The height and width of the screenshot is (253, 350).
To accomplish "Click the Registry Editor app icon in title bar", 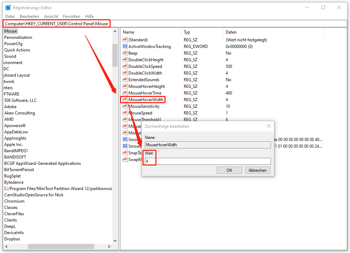I will [8, 8].
